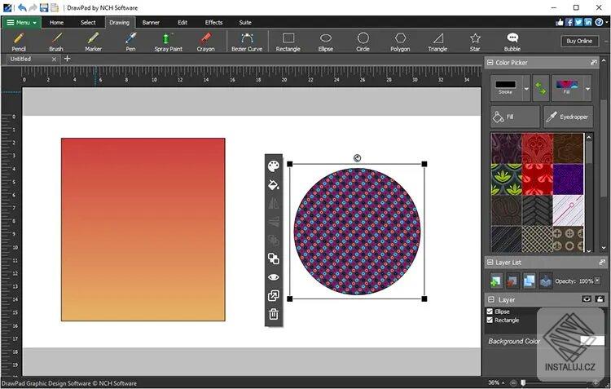The image size is (611, 389).
Task: Select the Polygon shape tool
Action: tap(400, 42)
